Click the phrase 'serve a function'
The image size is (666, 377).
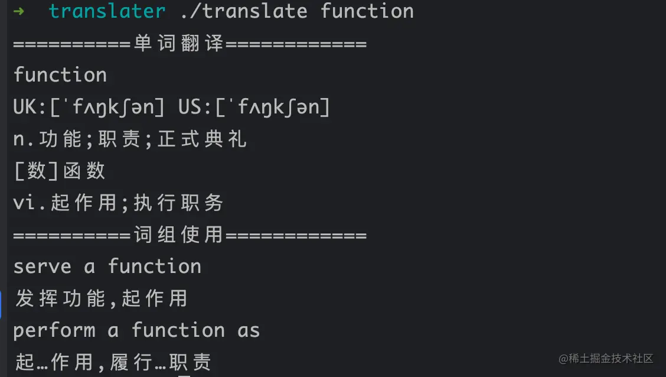coord(107,266)
